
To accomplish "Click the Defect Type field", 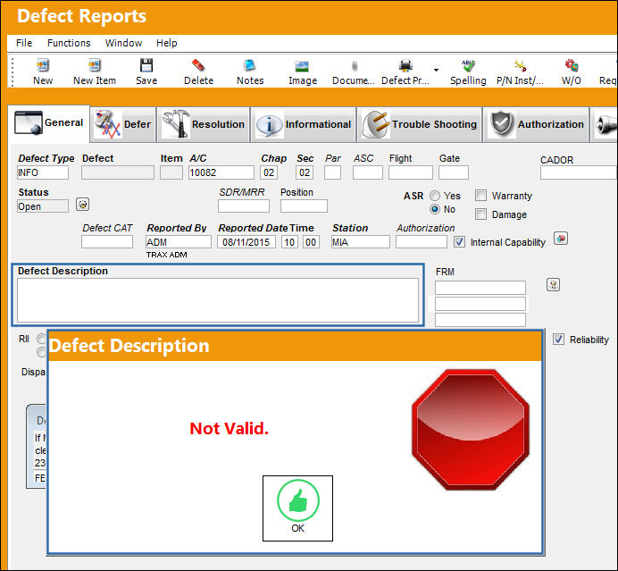I will (x=43, y=172).
